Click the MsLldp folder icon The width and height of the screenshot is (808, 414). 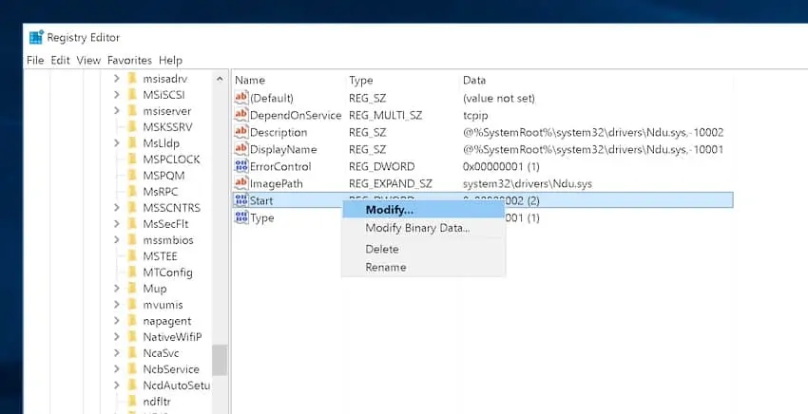point(132,142)
